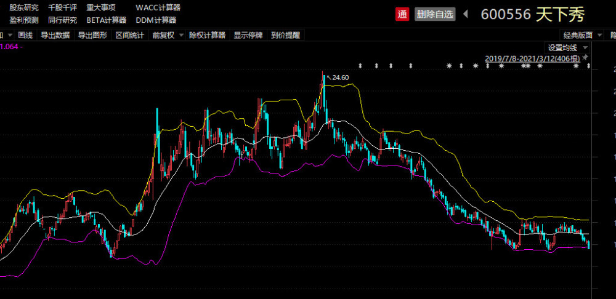Click 导出图形 to export chart image

[x=92, y=35]
